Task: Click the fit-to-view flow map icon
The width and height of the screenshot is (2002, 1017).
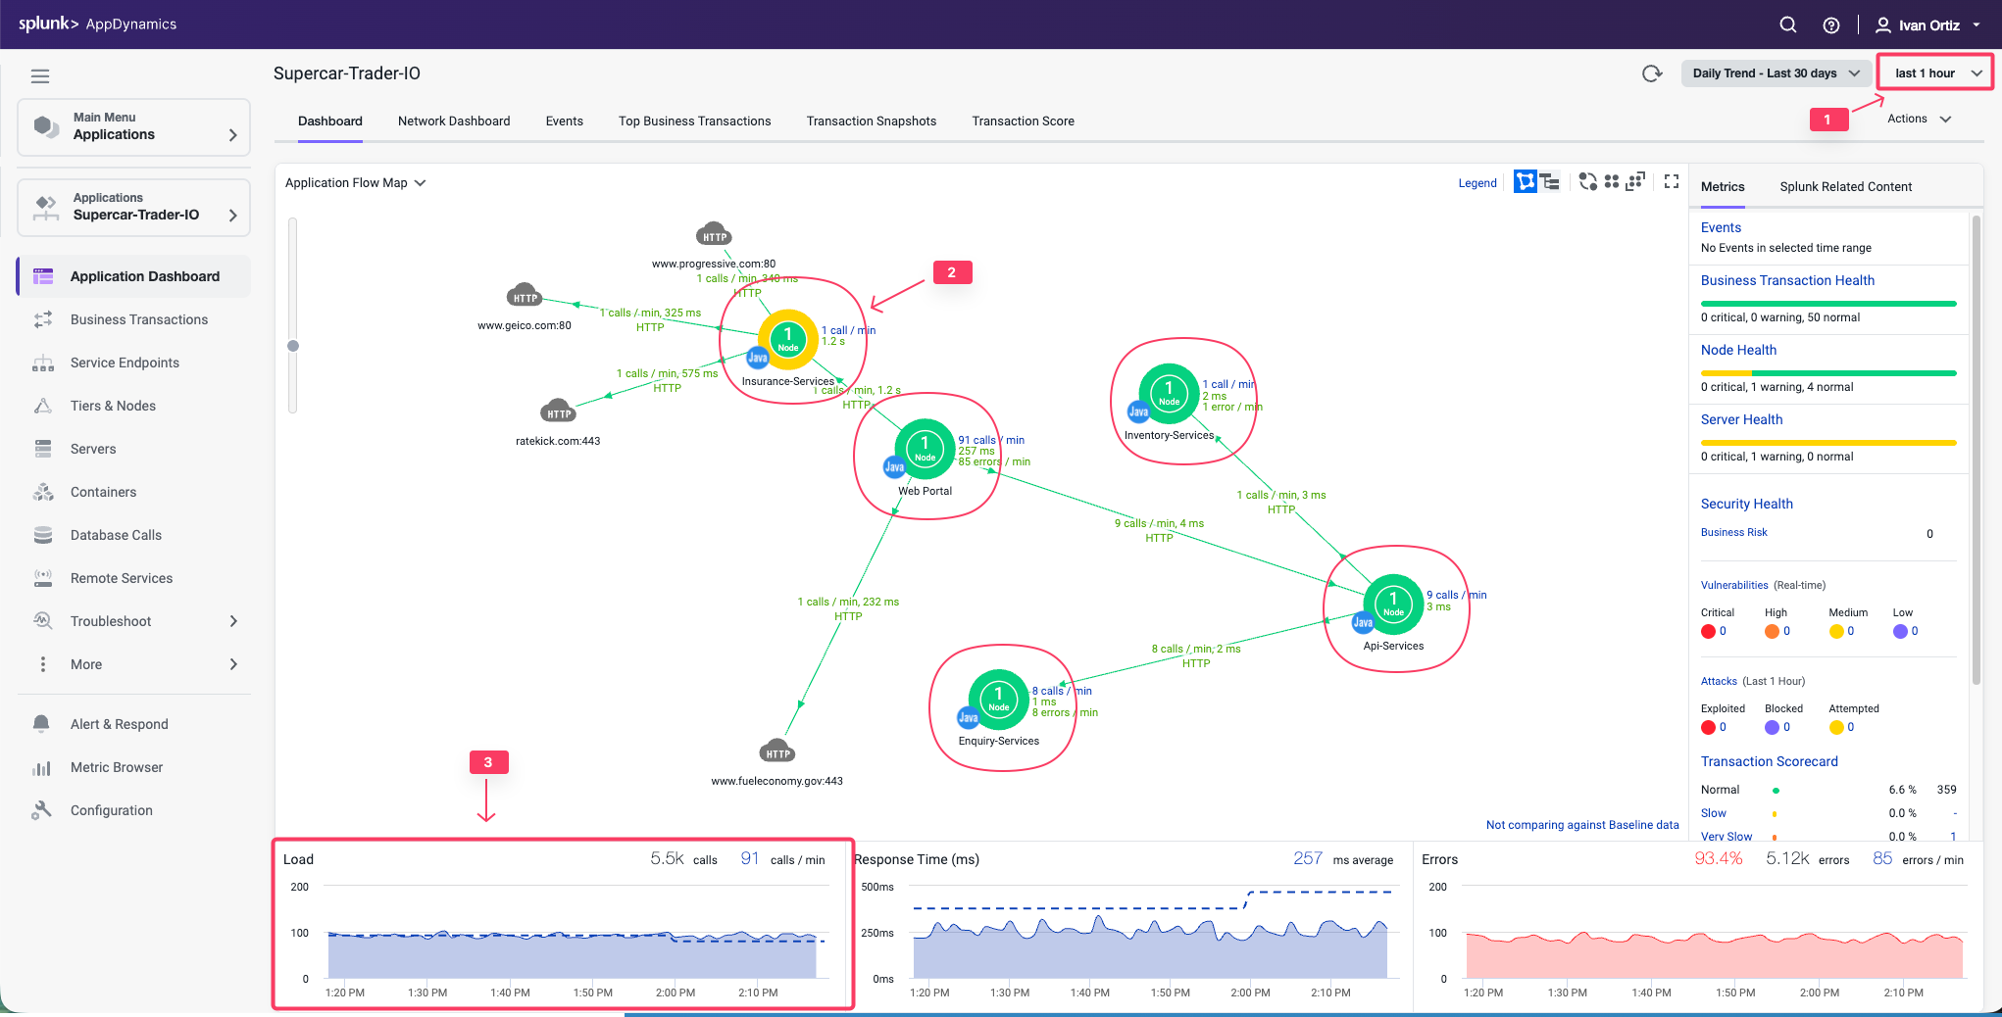Action: [1635, 182]
